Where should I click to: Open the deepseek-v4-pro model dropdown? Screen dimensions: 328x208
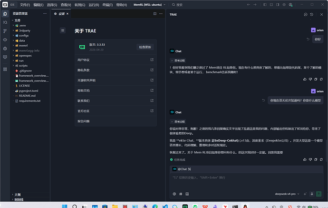pos(287,194)
